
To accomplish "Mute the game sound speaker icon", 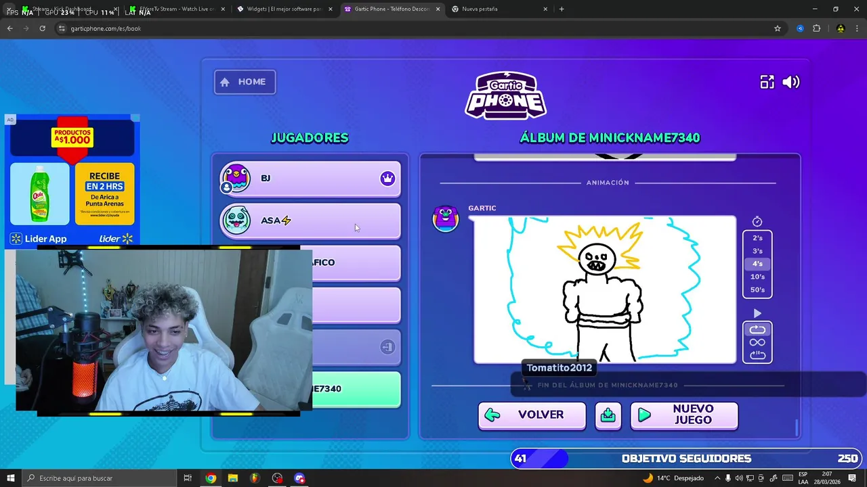I will click(x=790, y=82).
